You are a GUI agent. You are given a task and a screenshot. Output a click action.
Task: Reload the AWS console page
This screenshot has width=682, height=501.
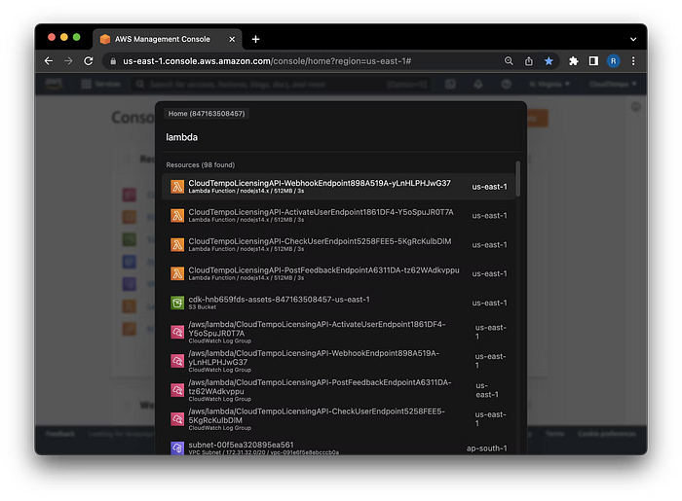pyautogui.click(x=89, y=61)
